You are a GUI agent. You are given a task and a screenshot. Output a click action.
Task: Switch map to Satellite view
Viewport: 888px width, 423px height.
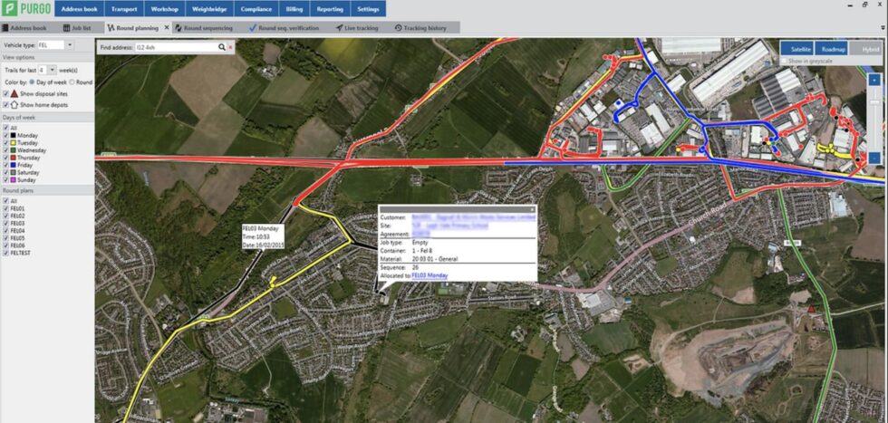pyautogui.click(x=797, y=49)
